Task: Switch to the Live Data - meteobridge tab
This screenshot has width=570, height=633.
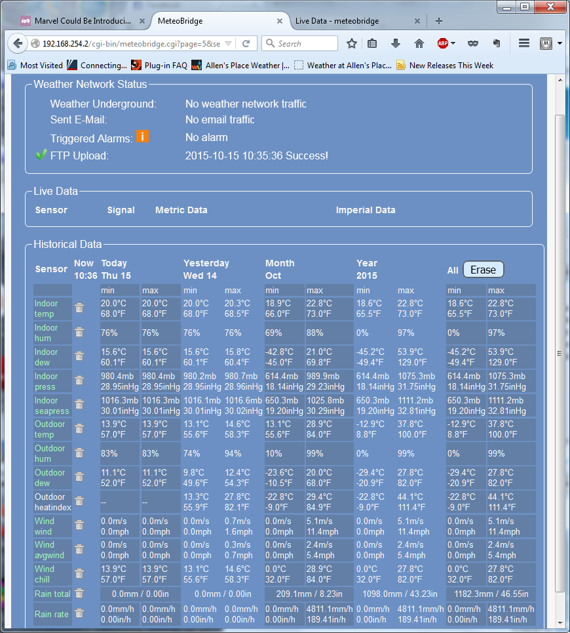Action: point(337,21)
